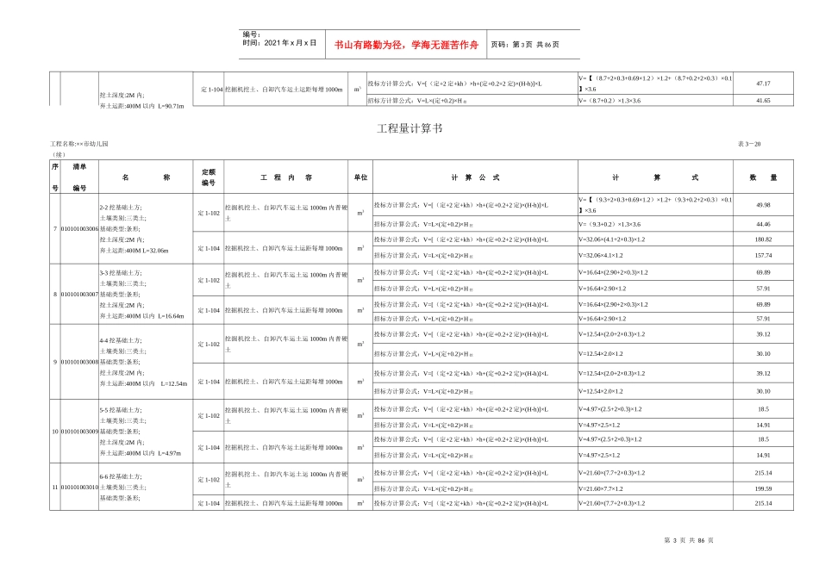Click the quantity value 180.82

763,239
